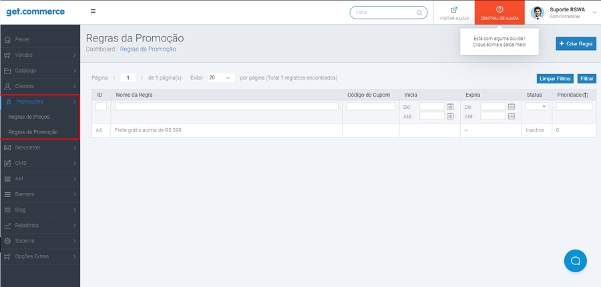Image resolution: width=601 pixels, height=287 pixels.
Task: Click the hamburger menu icon
Action: coord(93,11)
